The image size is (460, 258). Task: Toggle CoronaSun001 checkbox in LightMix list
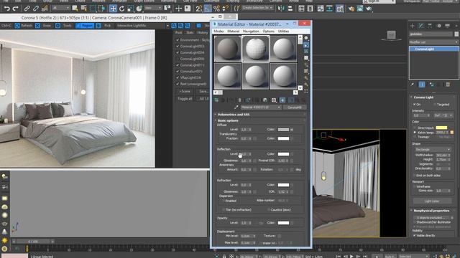pyautogui.click(x=178, y=71)
